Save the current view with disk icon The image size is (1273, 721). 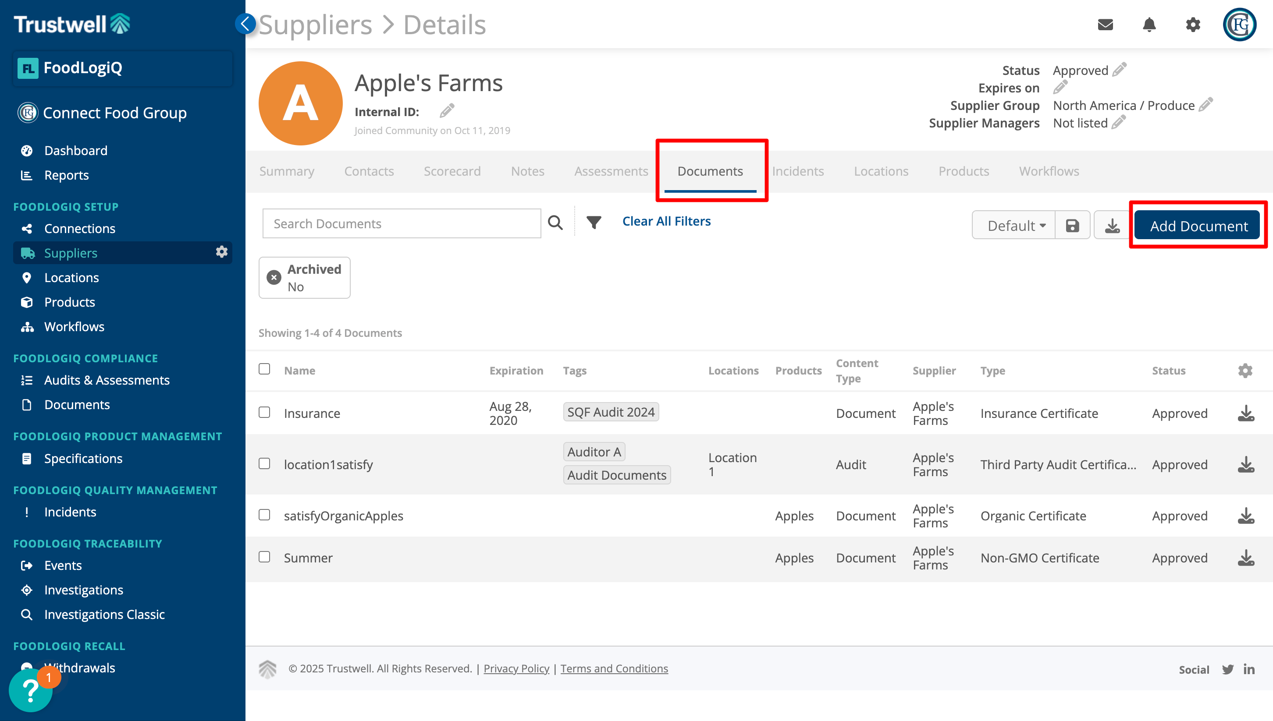pos(1072,225)
